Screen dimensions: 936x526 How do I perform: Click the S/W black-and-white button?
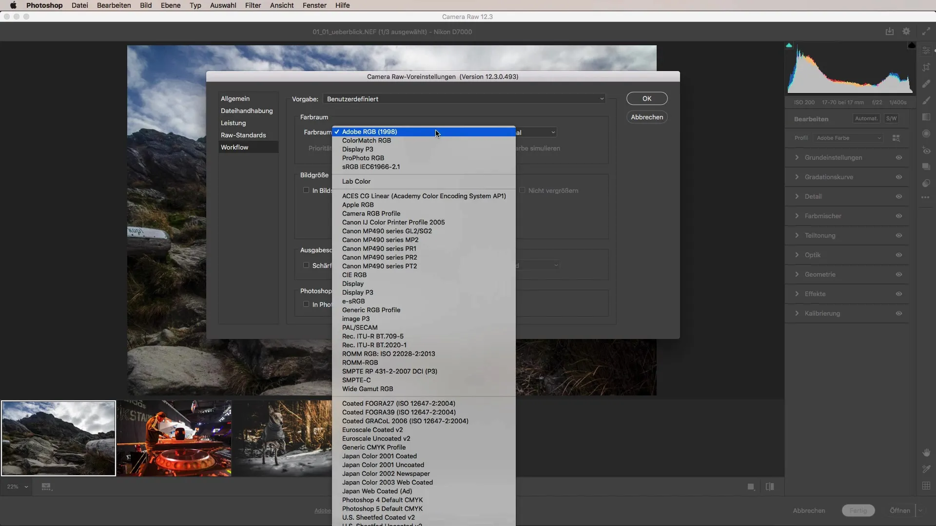(892, 118)
